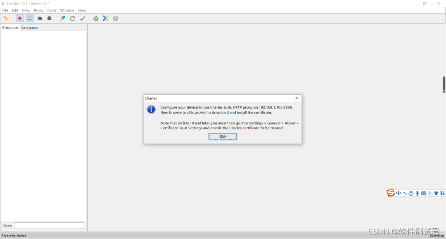Clear the session with the broom icon

click(6, 19)
